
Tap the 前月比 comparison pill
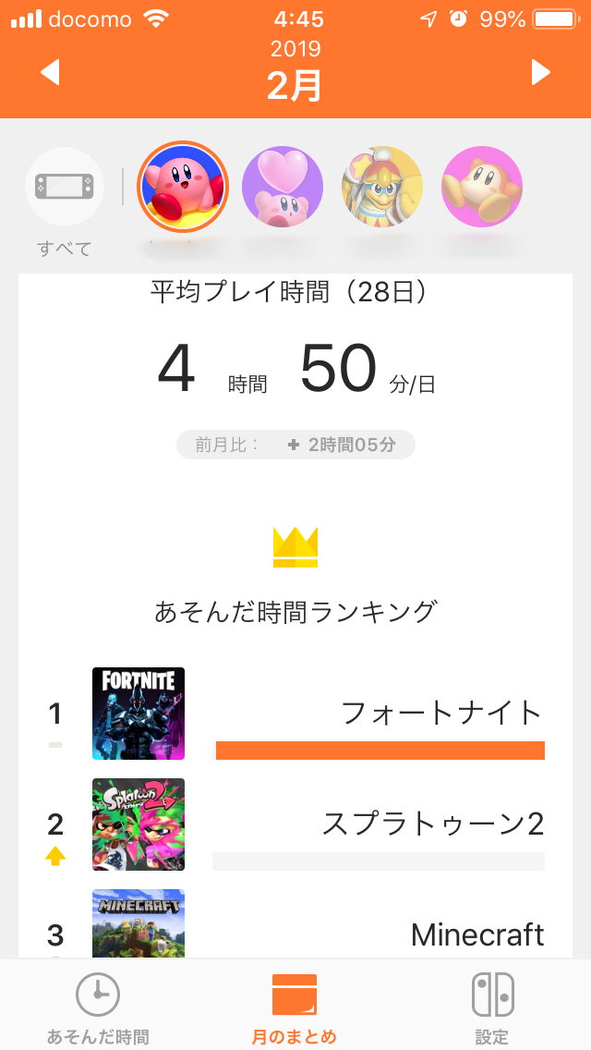click(295, 445)
